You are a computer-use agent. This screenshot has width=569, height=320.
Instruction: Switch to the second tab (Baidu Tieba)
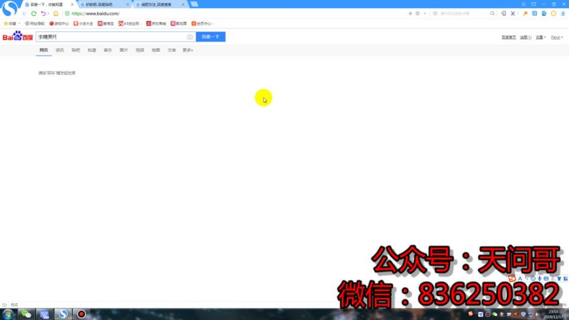[x=102, y=5]
